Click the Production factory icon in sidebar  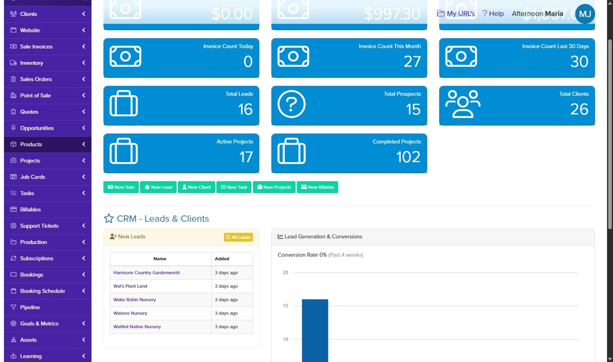(13, 242)
